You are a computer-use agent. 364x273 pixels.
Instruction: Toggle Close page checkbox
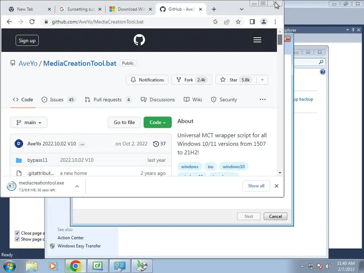tap(17, 233)
